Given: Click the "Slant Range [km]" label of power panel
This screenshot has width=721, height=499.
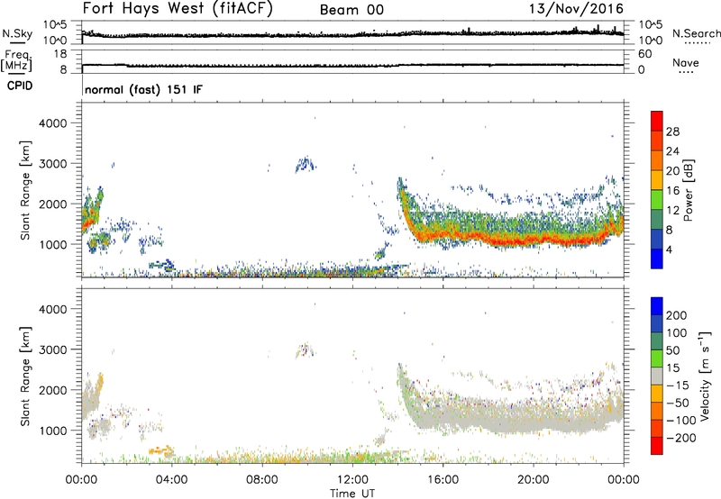Looking at the screenshot, I should coord(25,190).
